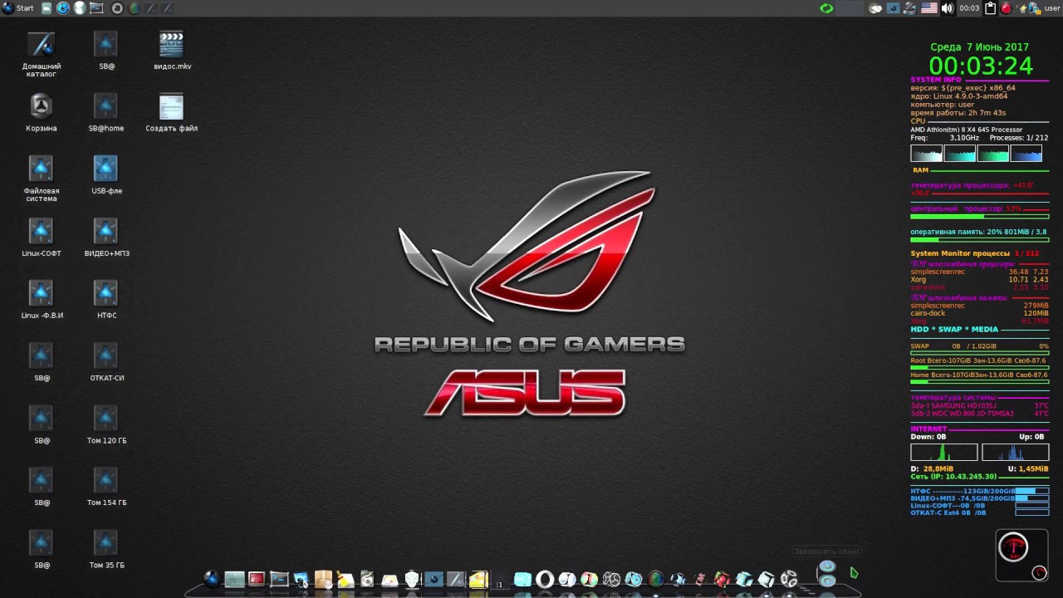
Task: Click the 'Среда 7 Июнь 2017' date text
Action: (980, 47)
